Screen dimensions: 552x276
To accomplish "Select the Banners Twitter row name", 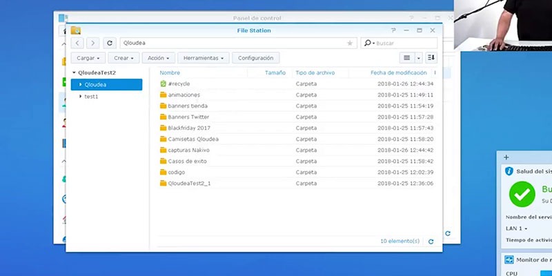I will (188, 117).
